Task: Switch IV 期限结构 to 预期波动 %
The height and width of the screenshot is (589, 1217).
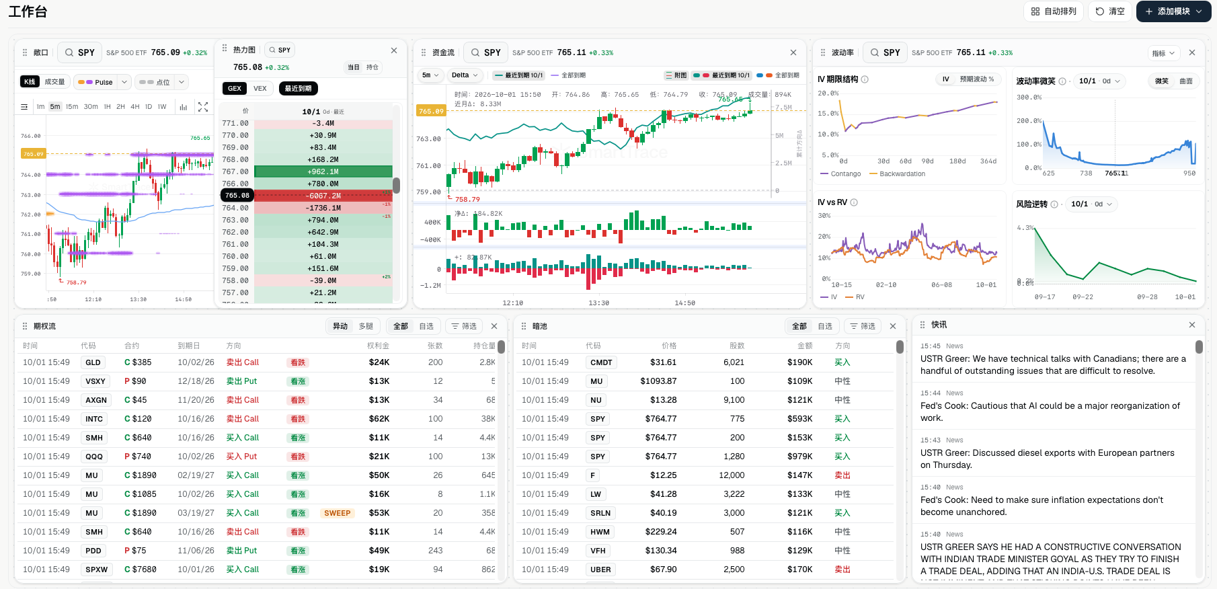Action: pos(977,79)
